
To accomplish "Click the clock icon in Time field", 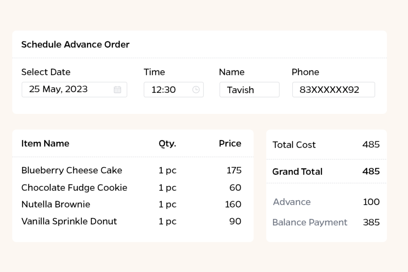I will click(196, 90).
